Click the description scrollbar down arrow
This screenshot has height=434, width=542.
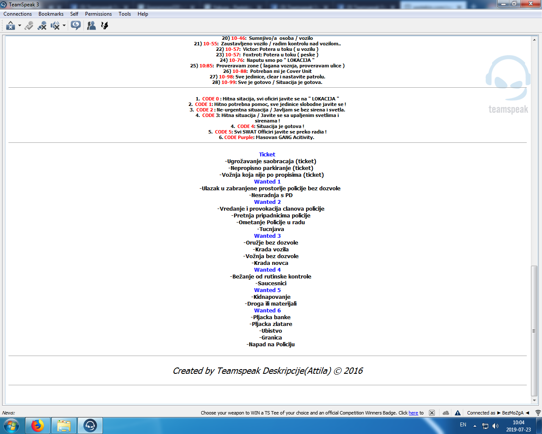click(x=534, y=401)
